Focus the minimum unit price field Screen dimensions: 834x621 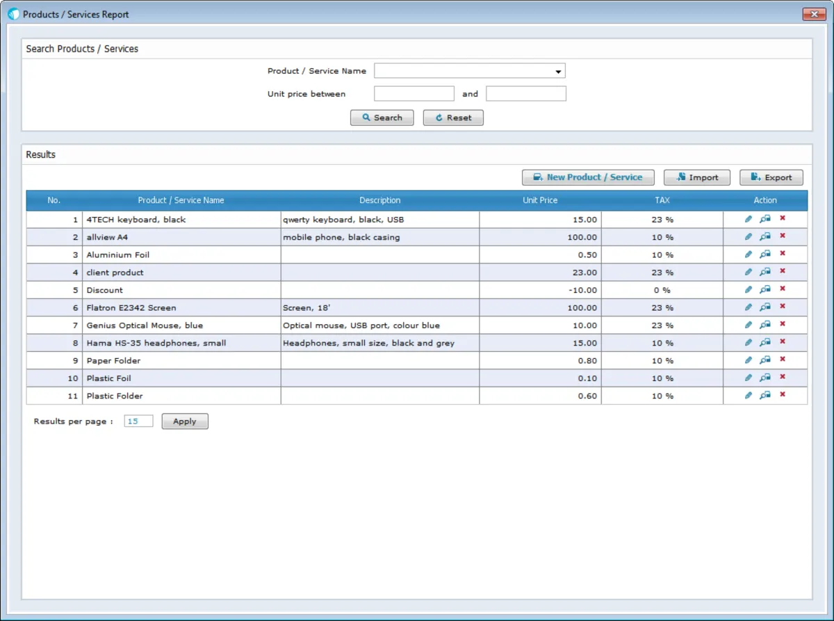tap(414, 94)
